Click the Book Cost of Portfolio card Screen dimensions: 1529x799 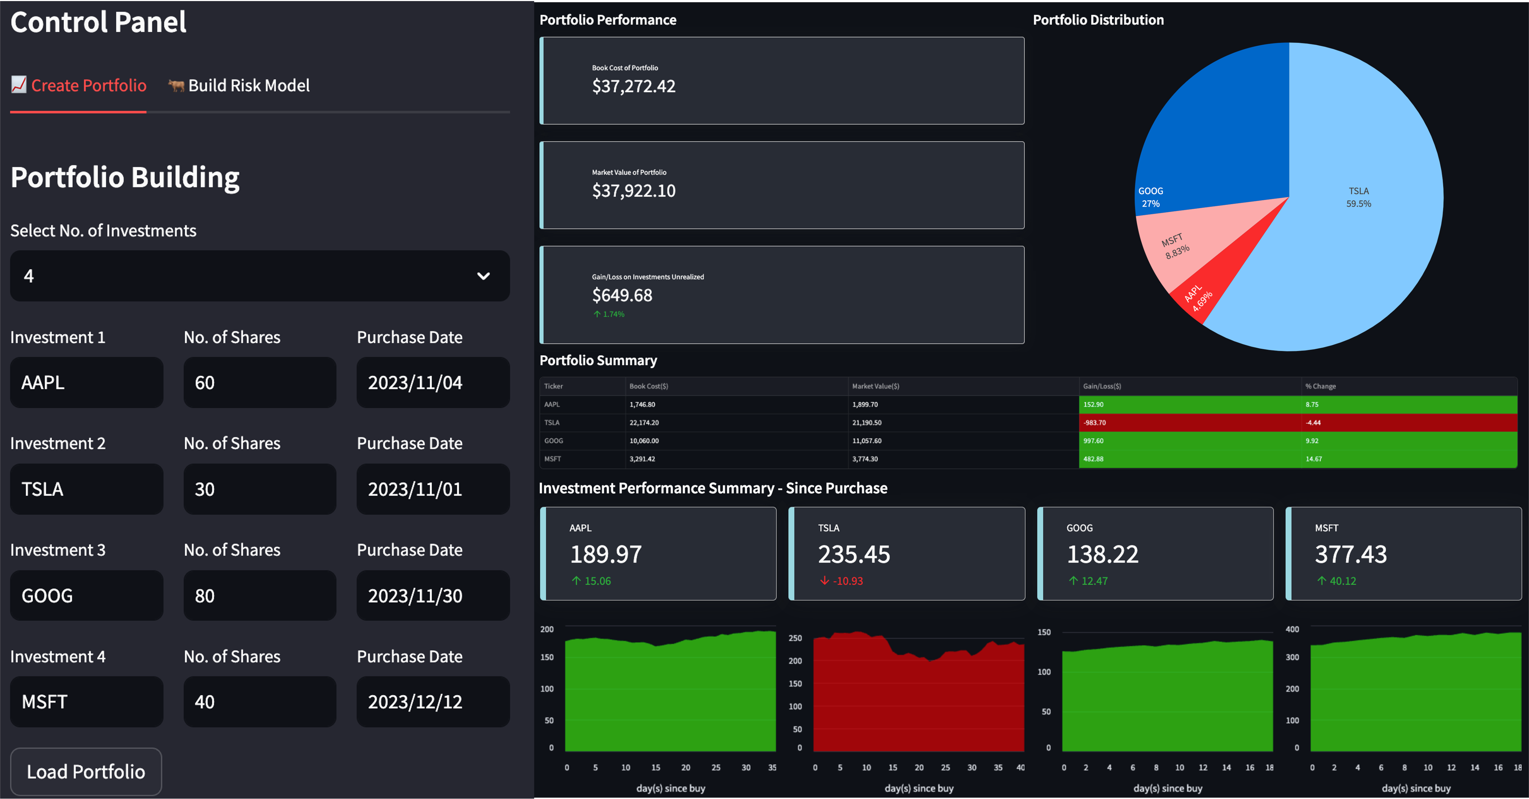[782, 81]
